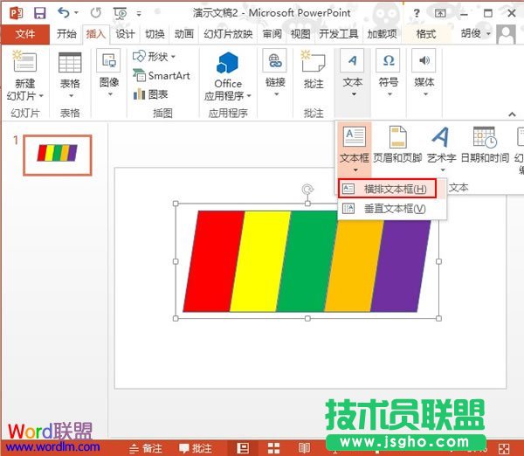The height and width of the screenshot is (456, 524).
Task: Click the user account avatar picture
Action: pos(506,34)
